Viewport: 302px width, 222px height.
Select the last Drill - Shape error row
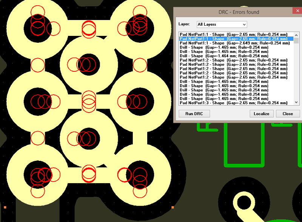236,99
